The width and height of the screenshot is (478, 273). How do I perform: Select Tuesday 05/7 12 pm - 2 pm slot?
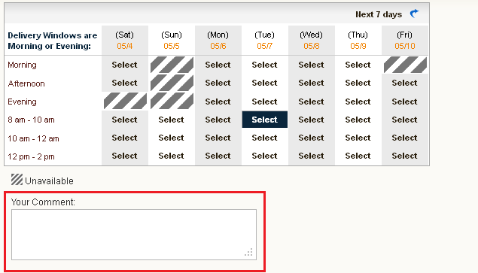pyautogui.click(x=265, y=156)
